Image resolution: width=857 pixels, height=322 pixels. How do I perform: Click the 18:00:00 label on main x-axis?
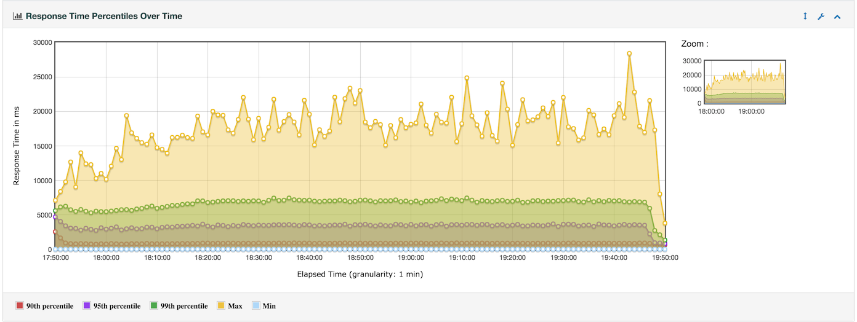tap(106, 258)
